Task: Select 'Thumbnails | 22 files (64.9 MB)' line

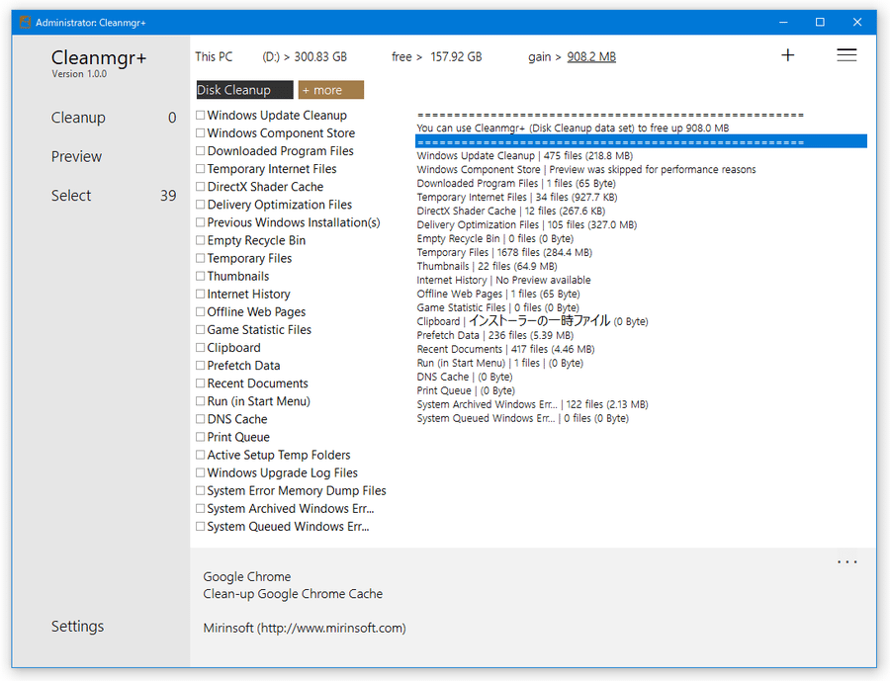Action: click(x=487, y=266)
